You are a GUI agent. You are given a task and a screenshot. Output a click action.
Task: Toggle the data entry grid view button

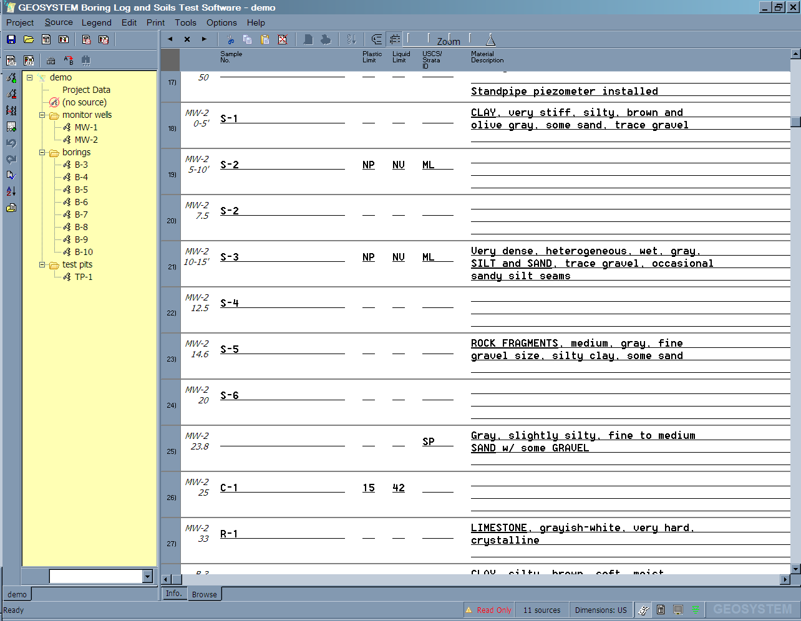394,39
